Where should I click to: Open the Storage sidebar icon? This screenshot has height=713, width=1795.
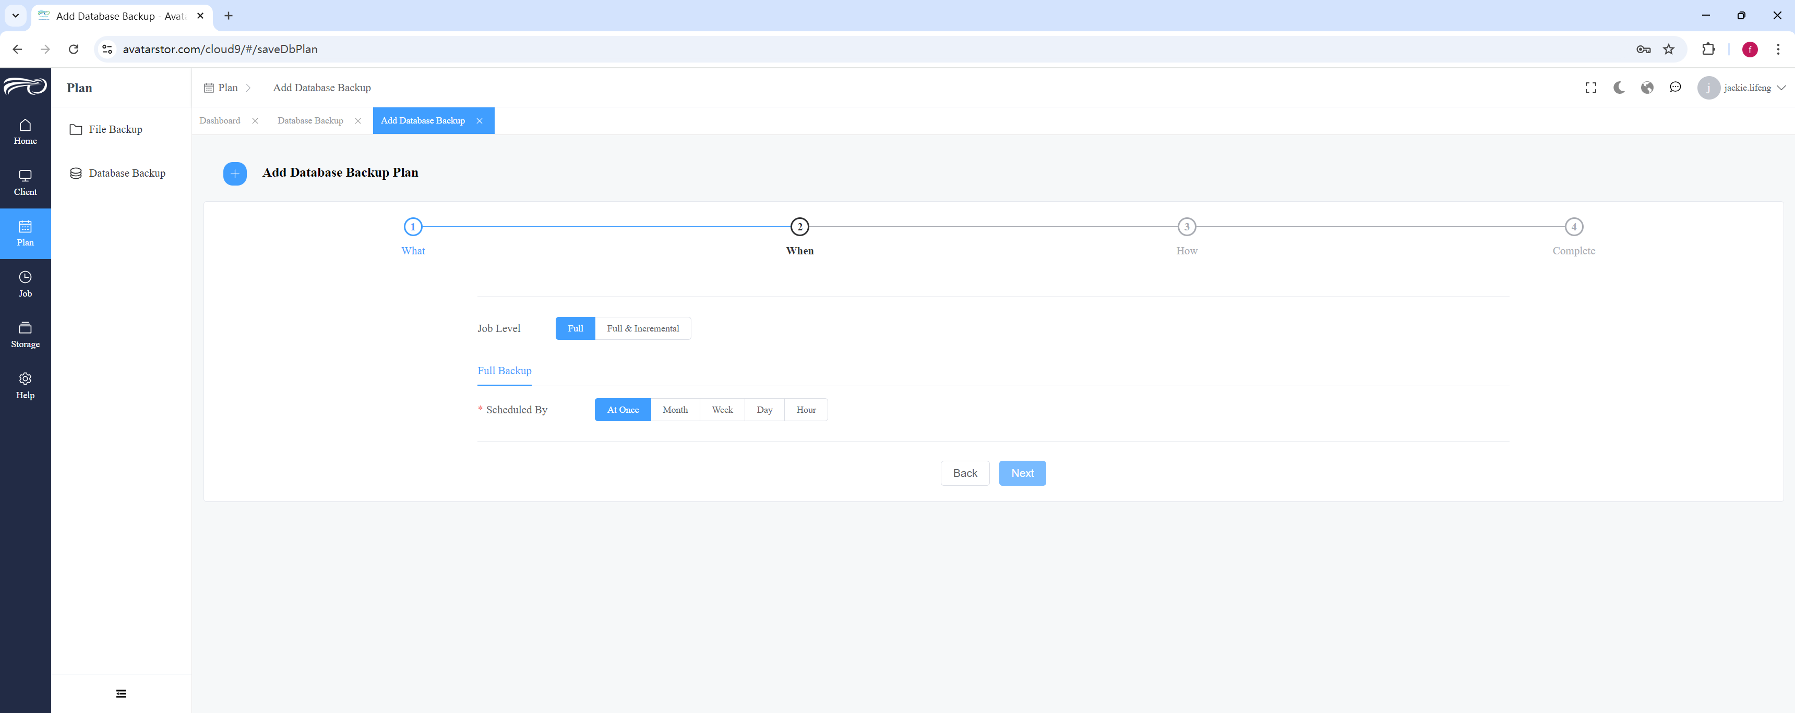pyautogui.click(x=25, y=328)
